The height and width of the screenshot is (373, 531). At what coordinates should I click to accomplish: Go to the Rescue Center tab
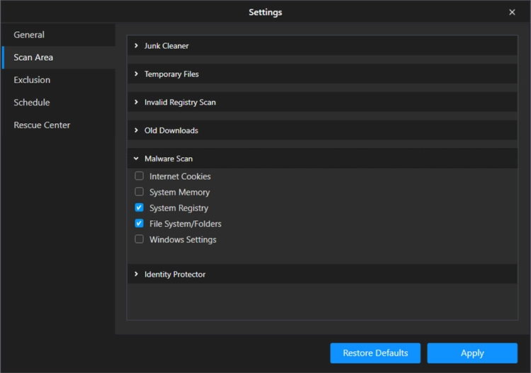[x=58, y=125]
